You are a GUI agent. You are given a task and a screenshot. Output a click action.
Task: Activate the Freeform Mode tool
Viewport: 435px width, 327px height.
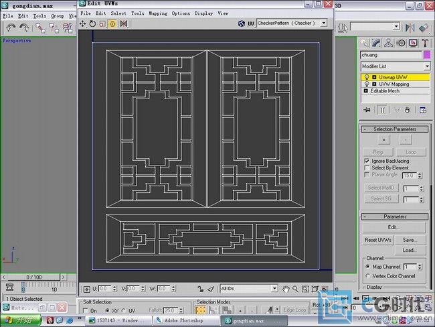click(112, 23)
